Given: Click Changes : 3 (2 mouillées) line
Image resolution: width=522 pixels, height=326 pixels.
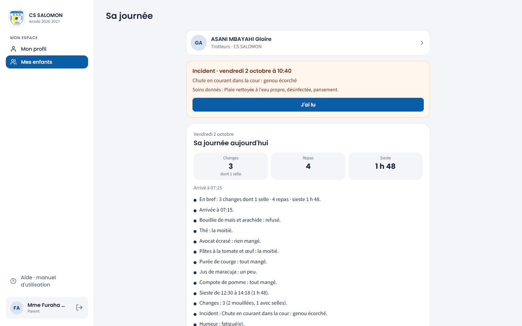Looking at the screenshot, I should tap(243, 303).
